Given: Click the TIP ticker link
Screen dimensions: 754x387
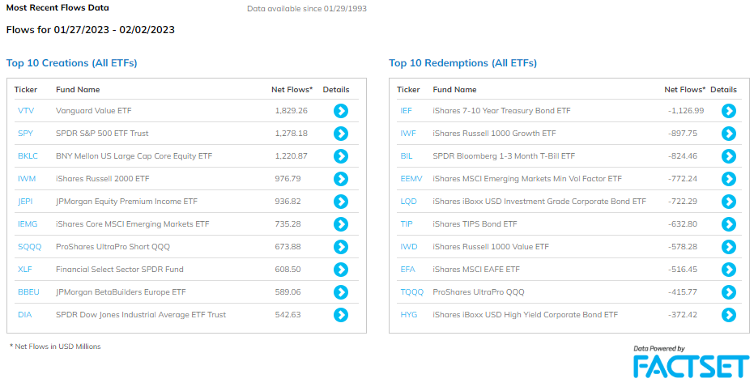Looking at the screenshot, I should coord(407,223).
